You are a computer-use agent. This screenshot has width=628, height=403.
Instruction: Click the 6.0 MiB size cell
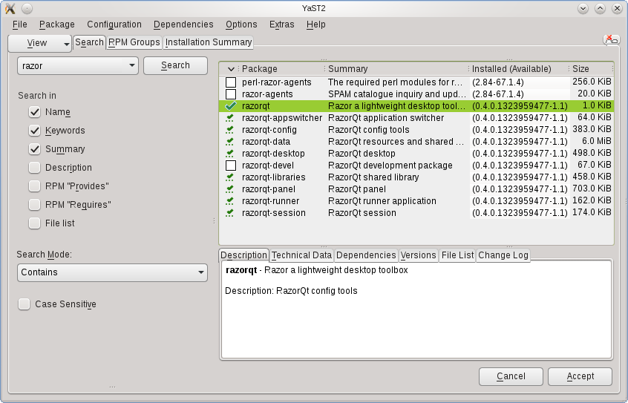(596, 142)
